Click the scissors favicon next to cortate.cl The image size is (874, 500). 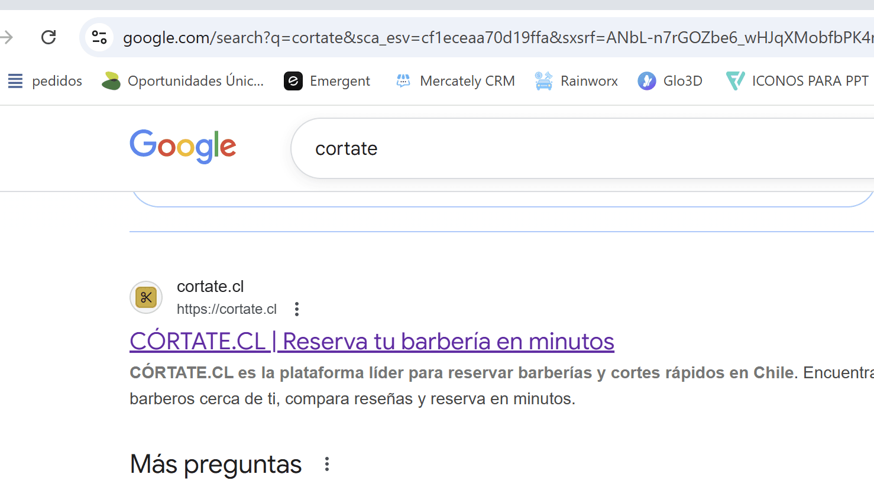coord(146,298)
